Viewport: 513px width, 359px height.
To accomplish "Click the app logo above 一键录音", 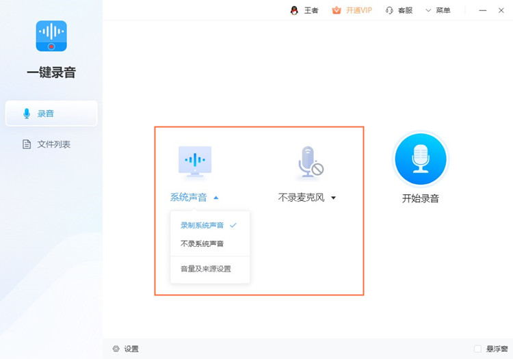I will click(x=51, y=36).
